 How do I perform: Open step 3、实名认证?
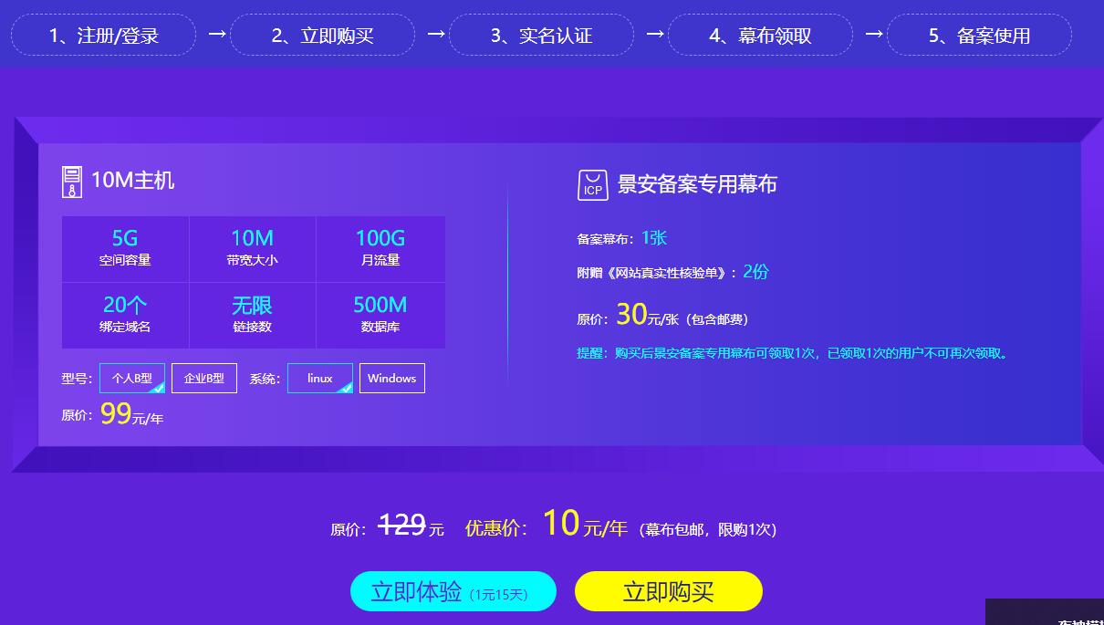(541, 35)
